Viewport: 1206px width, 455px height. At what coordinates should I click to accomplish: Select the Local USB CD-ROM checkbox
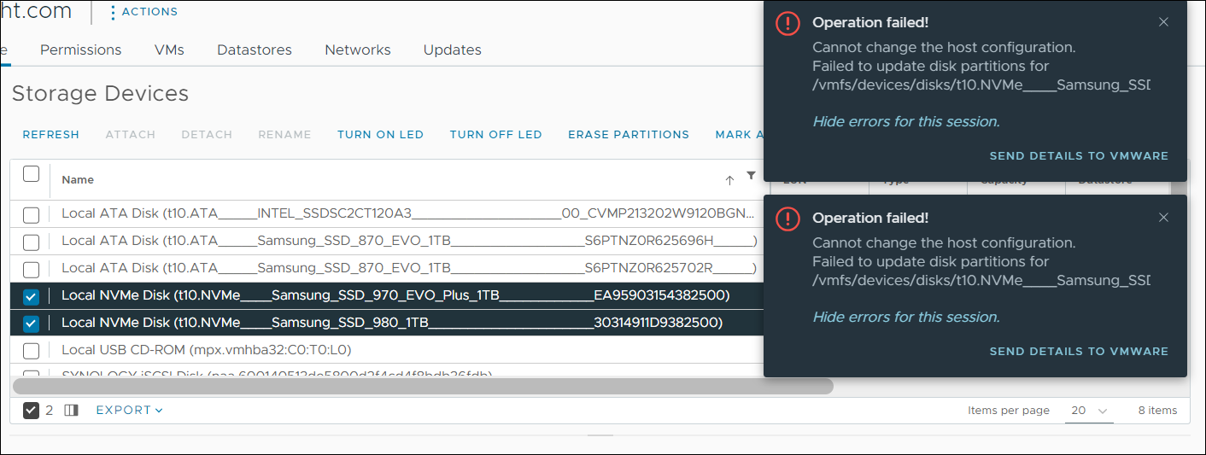(x=31, y=351)
